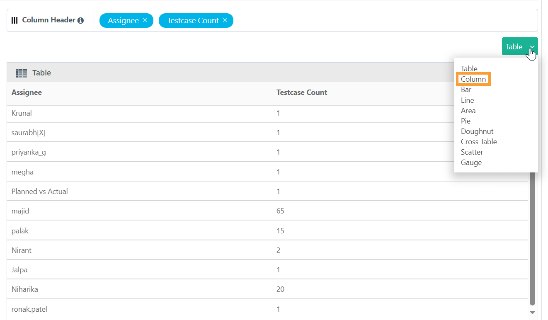Choose Gauge from the chart menu
Image resolution: width=548 pixels, height=320 pixels.
[471, 162]
